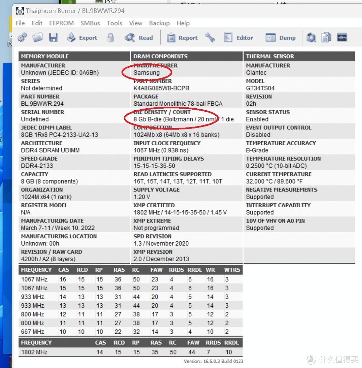Click XMP certified 1802 MHz profile value
The image size is (362, 368).
pos(180,212)
